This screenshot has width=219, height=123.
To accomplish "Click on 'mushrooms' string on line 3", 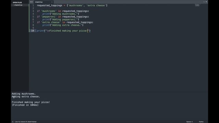I will 49,11.
